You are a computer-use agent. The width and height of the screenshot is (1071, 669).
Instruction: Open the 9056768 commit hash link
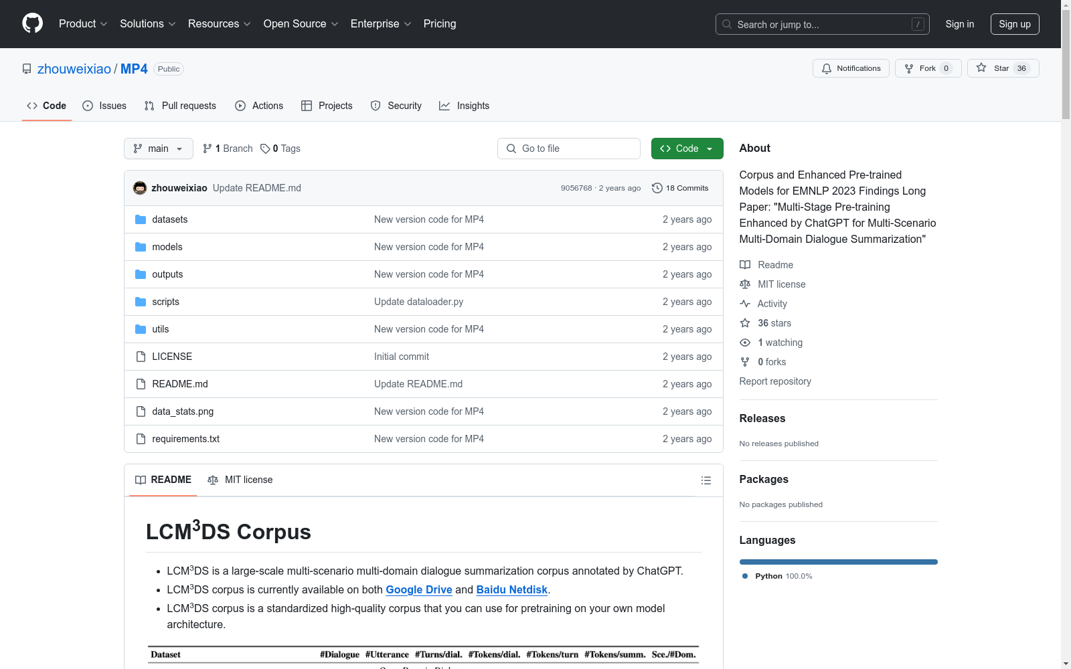pyautogui.click(x=576, y=188)
